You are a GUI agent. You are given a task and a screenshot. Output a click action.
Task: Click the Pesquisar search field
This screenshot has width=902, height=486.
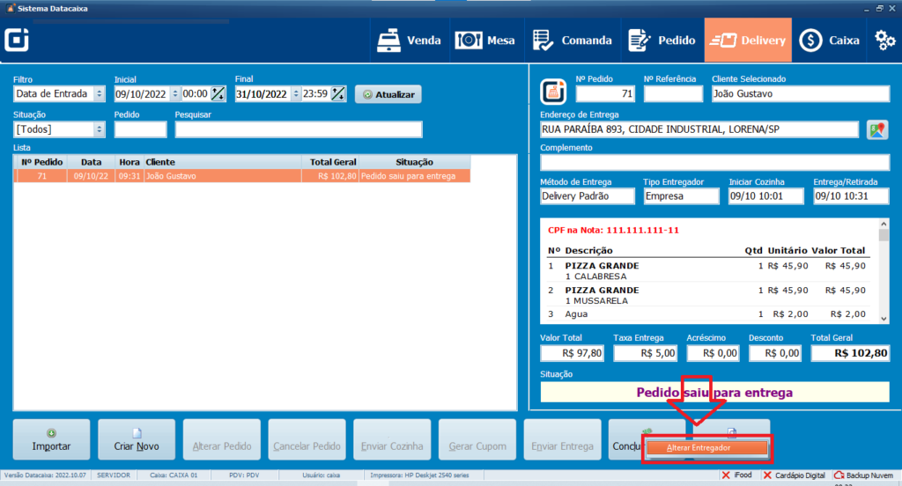tap(299, 129)
